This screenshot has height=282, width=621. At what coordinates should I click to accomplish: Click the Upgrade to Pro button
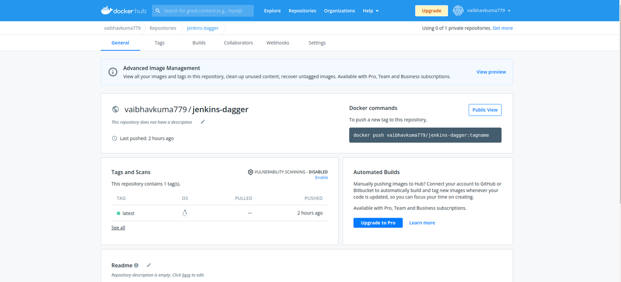click(378, 223)
